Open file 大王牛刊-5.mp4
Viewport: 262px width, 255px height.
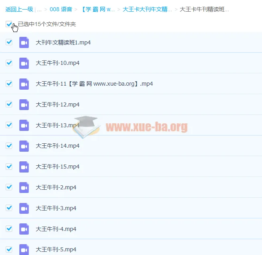click(56, 249)
